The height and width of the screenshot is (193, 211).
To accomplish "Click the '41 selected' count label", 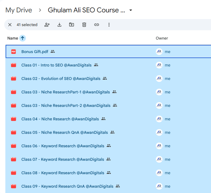I will (x=27, y=25).
